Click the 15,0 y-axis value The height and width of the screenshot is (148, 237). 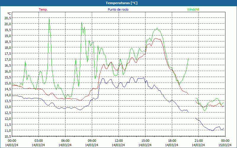[x=8, y=83]
